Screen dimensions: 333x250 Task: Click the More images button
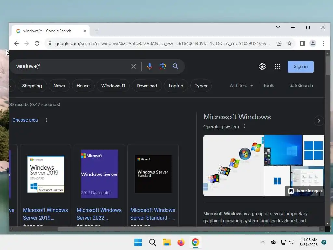coord(305,191)
